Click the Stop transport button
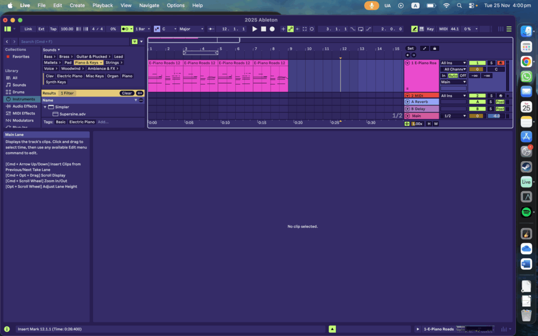 263,29
